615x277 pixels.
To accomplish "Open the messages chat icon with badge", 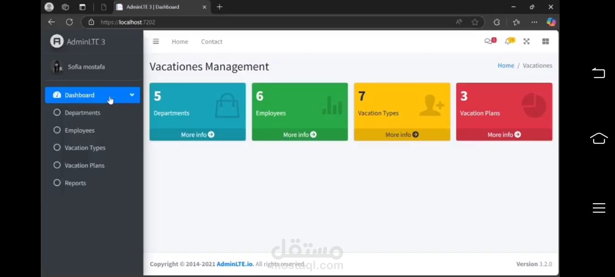I will click(x=490, y=41).
